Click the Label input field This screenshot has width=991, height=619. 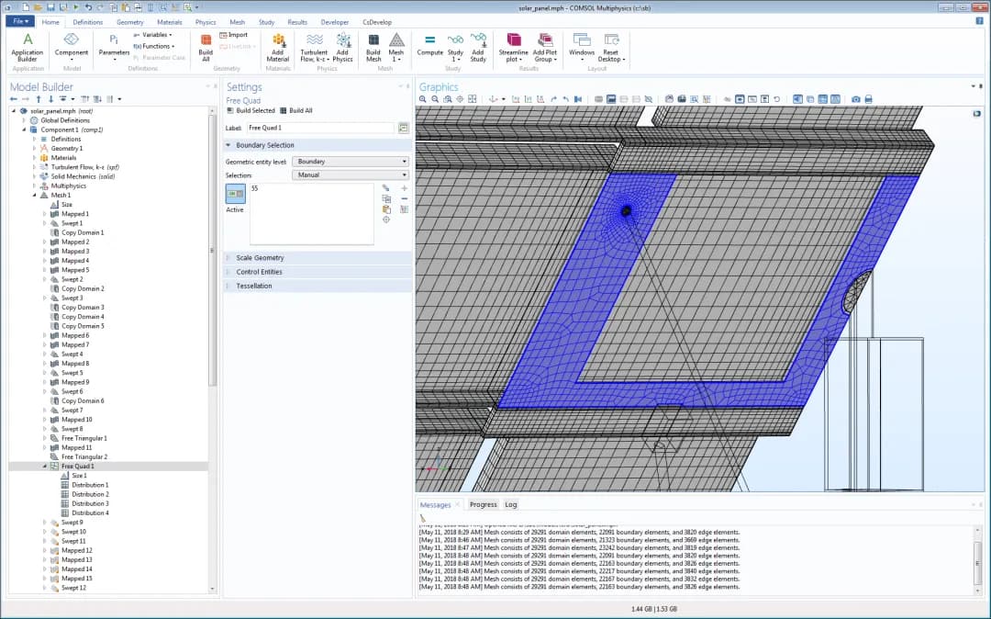319,128
